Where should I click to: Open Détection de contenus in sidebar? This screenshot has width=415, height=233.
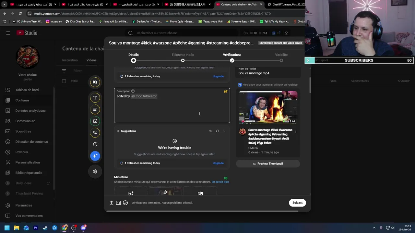[27, 142]
